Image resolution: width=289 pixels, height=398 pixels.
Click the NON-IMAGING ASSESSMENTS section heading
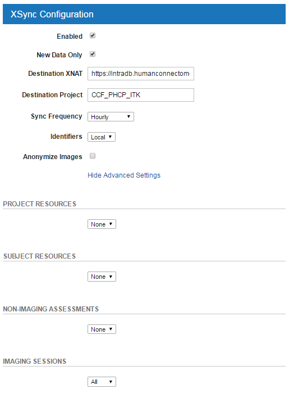coord(51,309)
